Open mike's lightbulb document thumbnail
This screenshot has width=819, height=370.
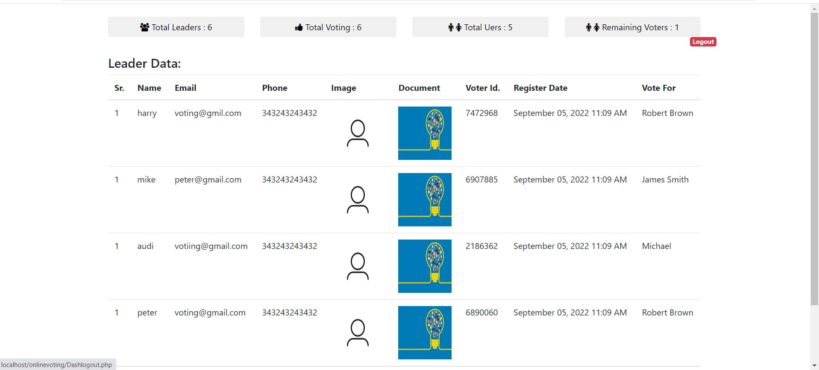pos(425,199)
